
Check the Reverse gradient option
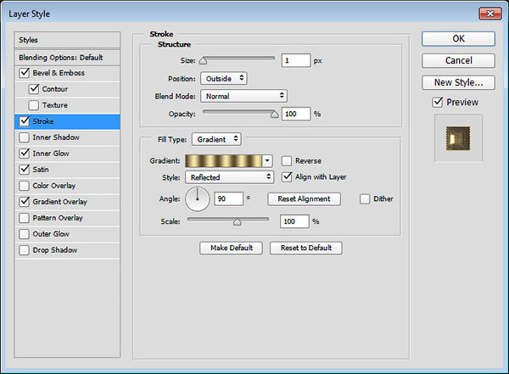tap(287, 160)
